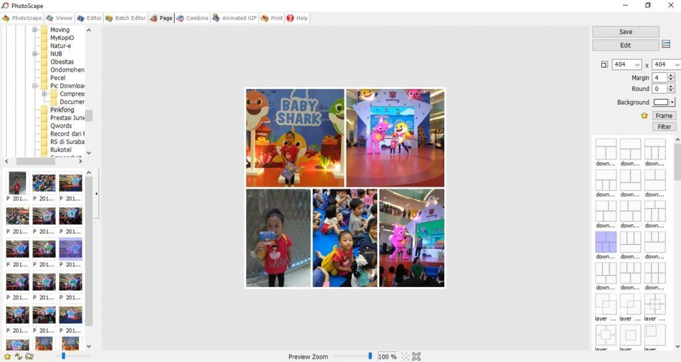The height and width of the screenshot is (362, 681).
Task: Select the Obesitas folder
Action: 62,62
